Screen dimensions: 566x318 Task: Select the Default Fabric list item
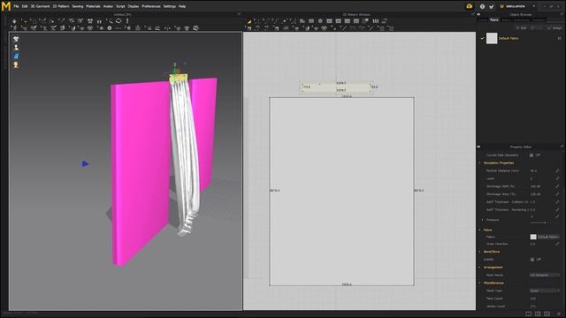click(x=521, y=38)
